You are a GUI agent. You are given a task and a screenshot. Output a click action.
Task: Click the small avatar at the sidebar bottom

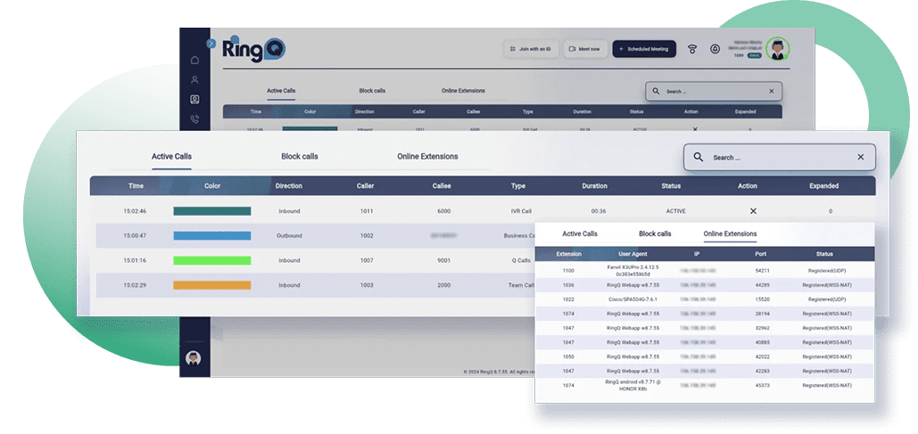[193, 357]
